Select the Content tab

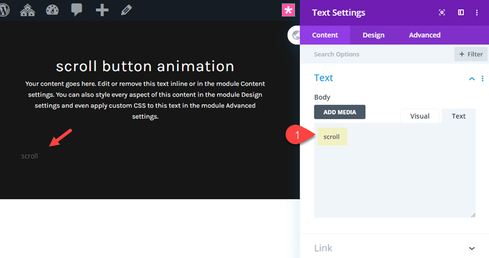[325, 35]
